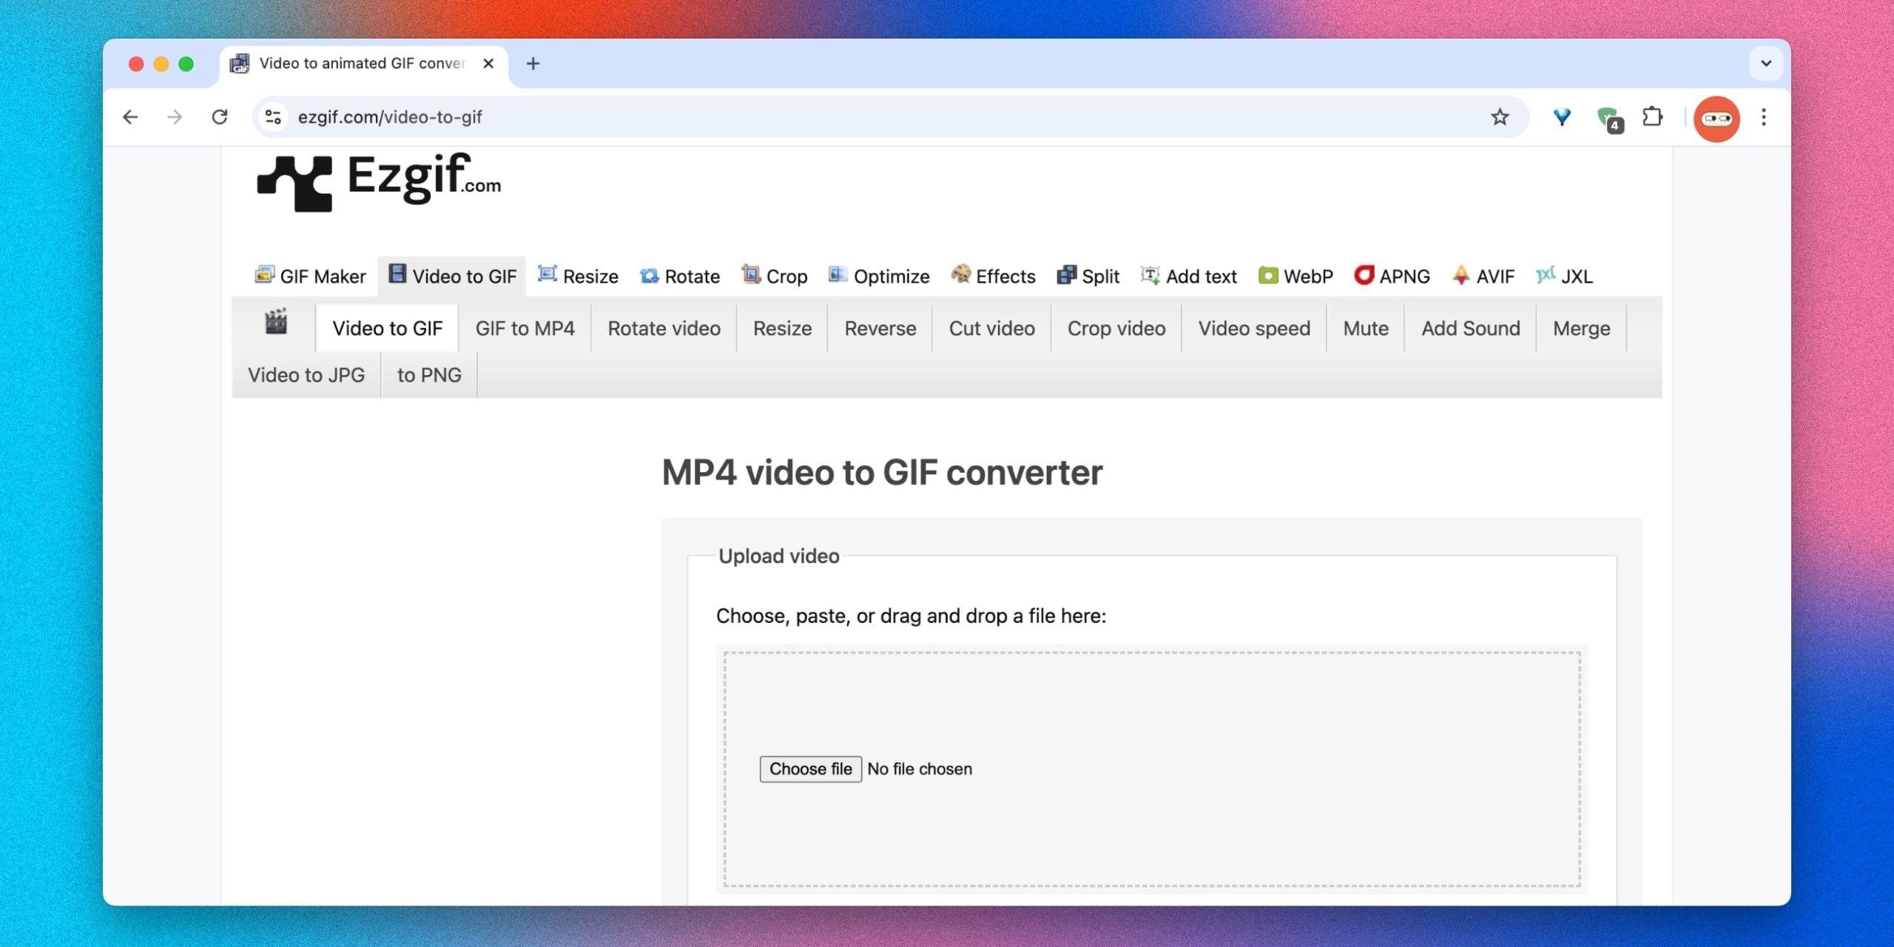Click the Ezgif logo icon
The height and width of the screenshot is (947, 1894).
pyautogui.click(x=294, y=183)
